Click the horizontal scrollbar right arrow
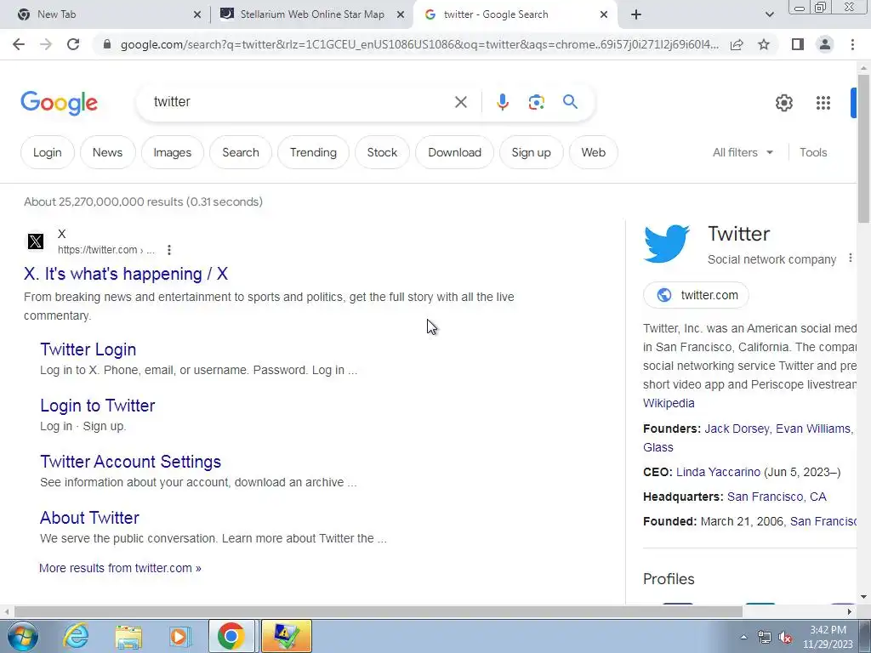871x653 pixels. (850, 611)
